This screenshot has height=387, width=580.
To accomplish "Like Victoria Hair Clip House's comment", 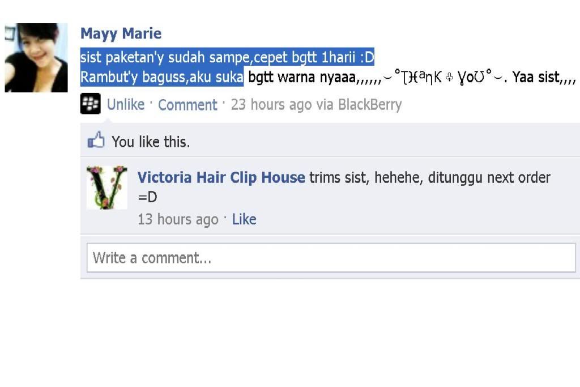I will point(244,219).
